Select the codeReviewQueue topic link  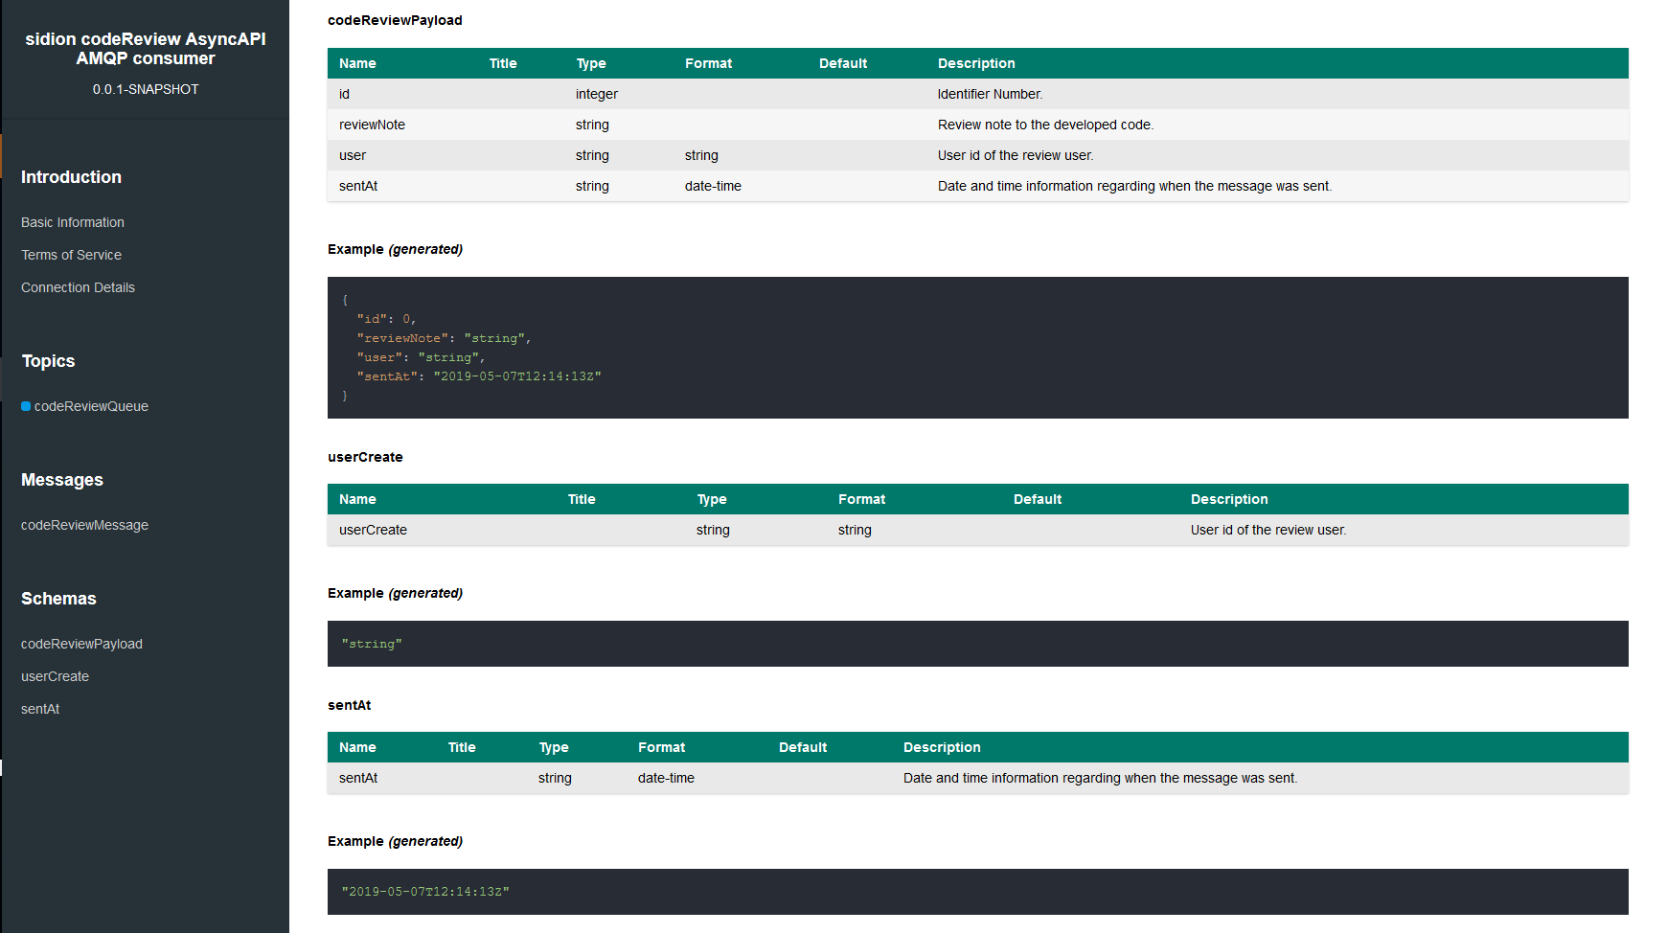pyautogui.click(x=91, y=406)
